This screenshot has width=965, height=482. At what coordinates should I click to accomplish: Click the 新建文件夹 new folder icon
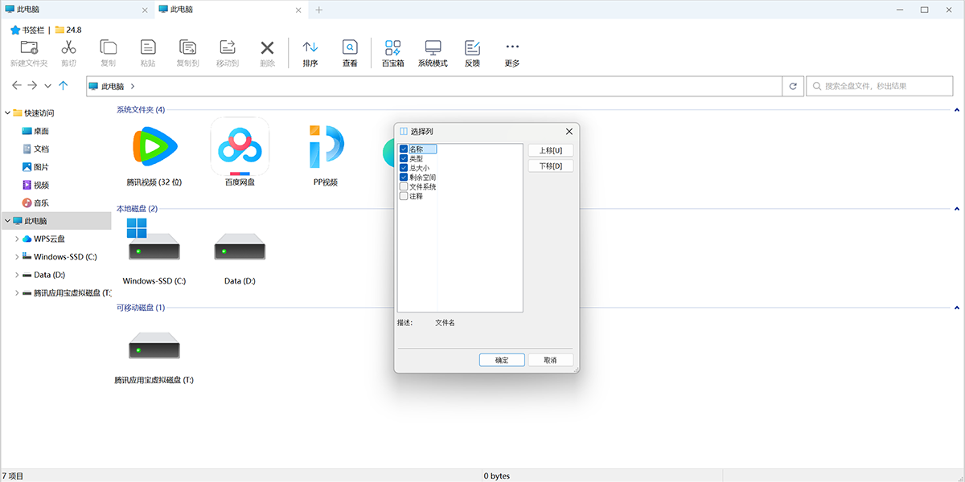pyautogui.click(x=29, y=47)
